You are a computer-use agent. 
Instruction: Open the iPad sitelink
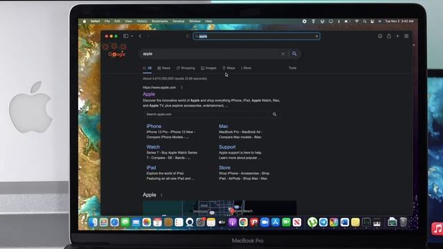pyautogui.click(x=151, y=167)
